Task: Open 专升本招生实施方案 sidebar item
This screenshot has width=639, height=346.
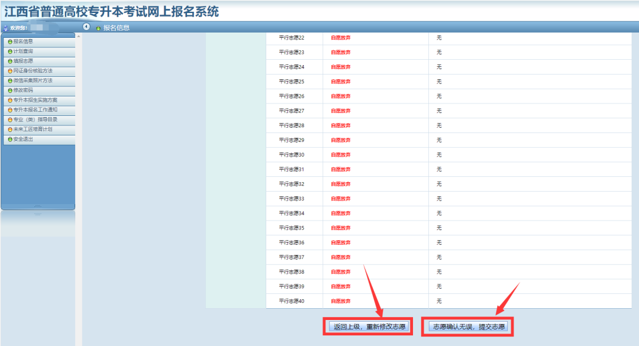Action: (x=39, y=101)
